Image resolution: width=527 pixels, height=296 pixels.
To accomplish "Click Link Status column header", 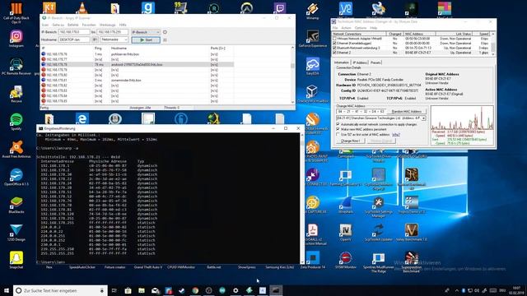I will coord(454,34).
